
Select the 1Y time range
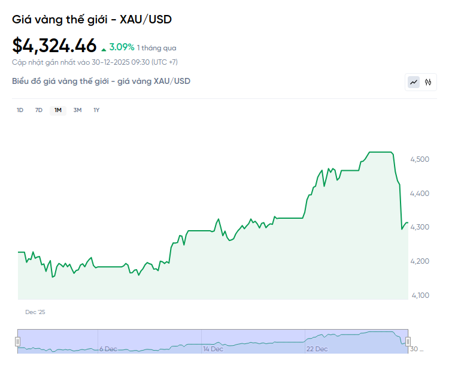coord(96,110)
